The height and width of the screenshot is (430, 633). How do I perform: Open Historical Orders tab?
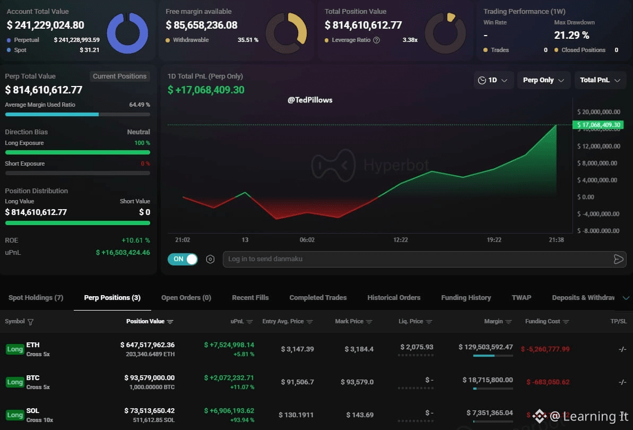click(394, 298)
